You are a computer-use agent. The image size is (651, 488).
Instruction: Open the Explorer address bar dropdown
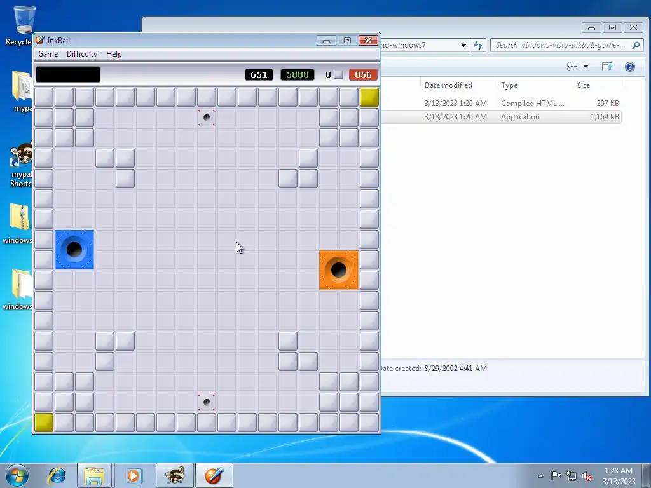tap(463, 45)
